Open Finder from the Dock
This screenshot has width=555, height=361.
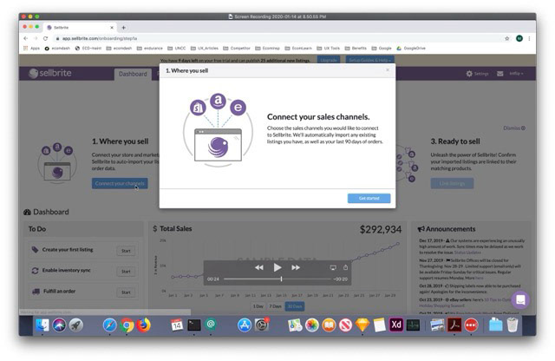42,325
